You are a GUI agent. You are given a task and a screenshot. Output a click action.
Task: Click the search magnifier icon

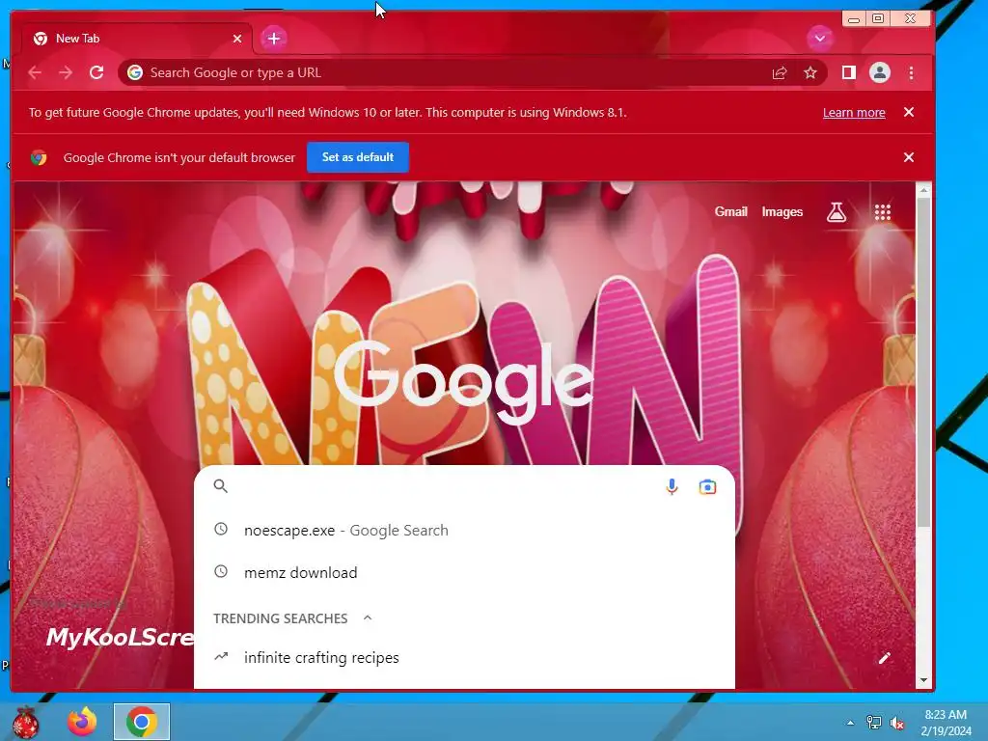221,486
